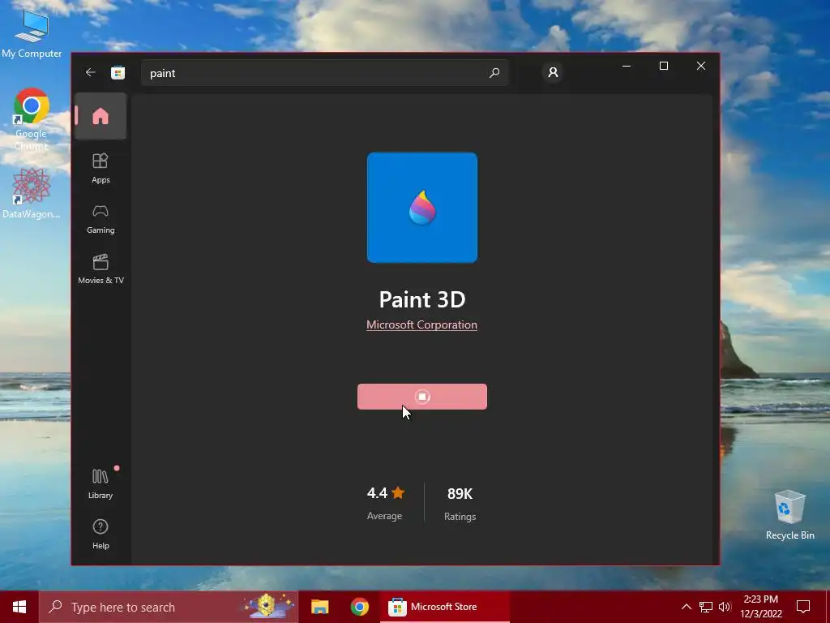The height and width of the screenshot is (623, 830).
Task: Show hidden system tray icons
Action: 686,607
